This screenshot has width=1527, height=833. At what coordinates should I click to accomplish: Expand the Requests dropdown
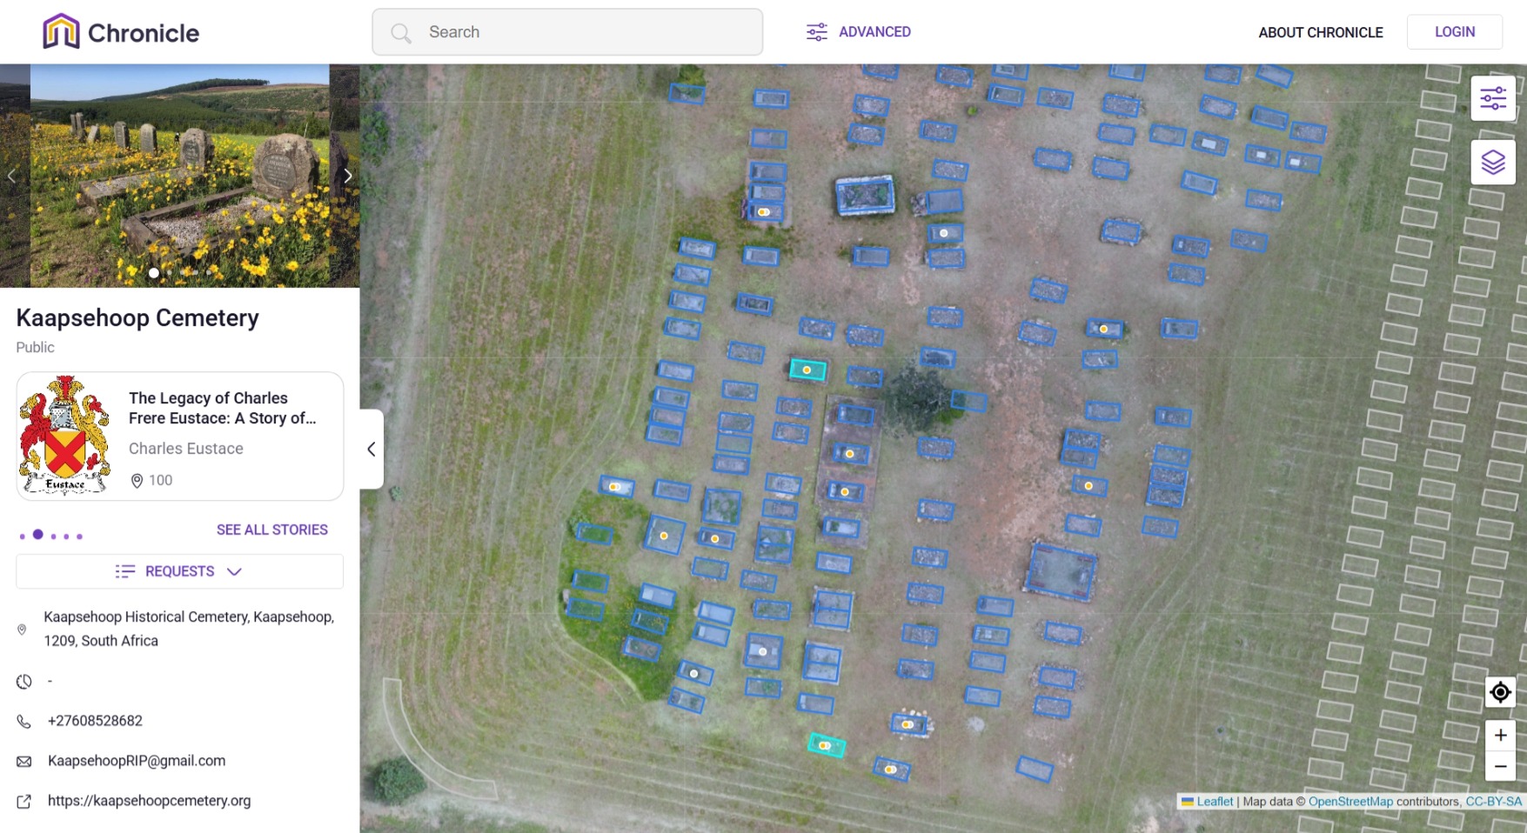(179, 571)
